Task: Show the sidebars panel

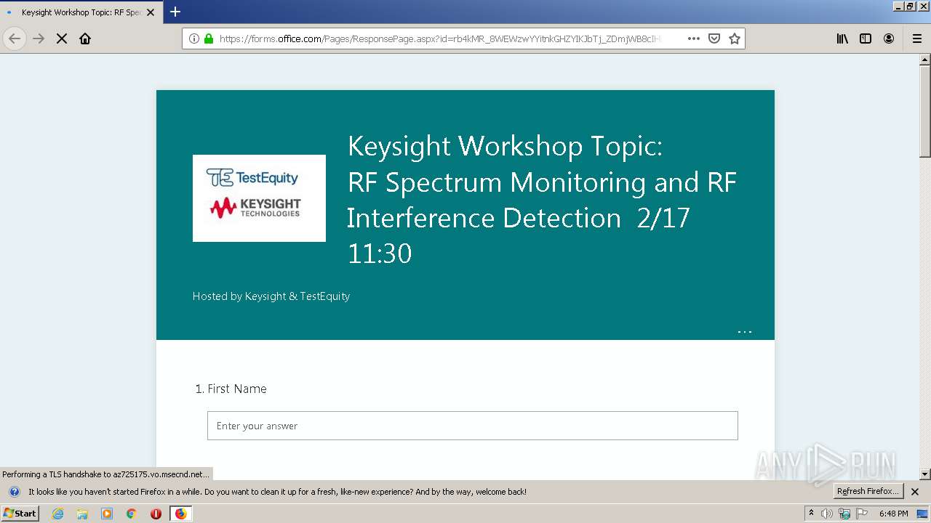Action: [866, 38]
